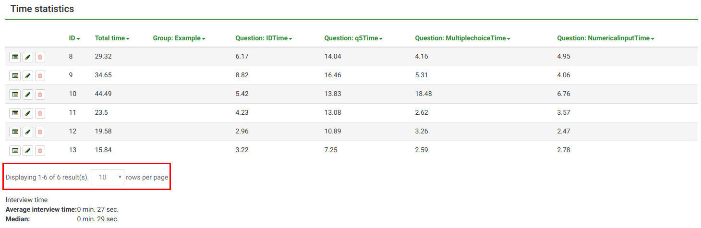Delete the response with ID 11
This screenshot has width=701, height=228.
point(40,113)
